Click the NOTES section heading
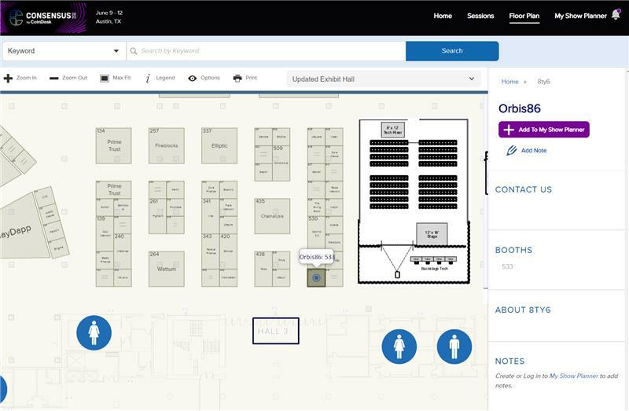 [509, 361]
